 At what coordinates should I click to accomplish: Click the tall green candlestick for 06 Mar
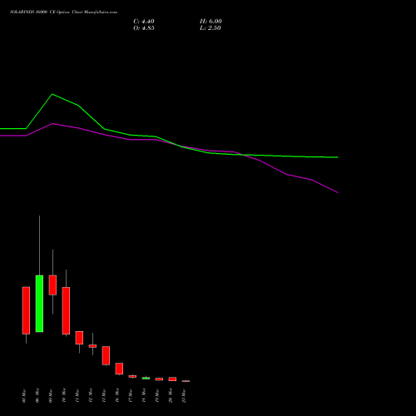pos(39,304)
